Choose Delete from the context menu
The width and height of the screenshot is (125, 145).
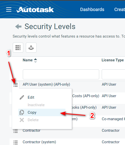pyautogui.click(x=33, y=120)
